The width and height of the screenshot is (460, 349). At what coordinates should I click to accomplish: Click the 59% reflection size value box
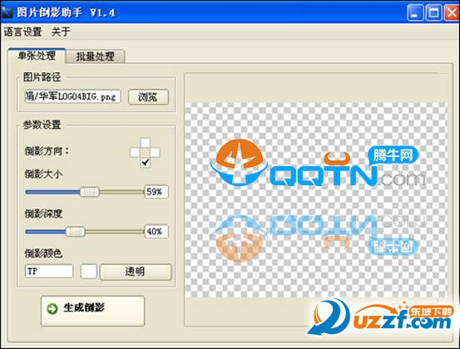(156, 192)
